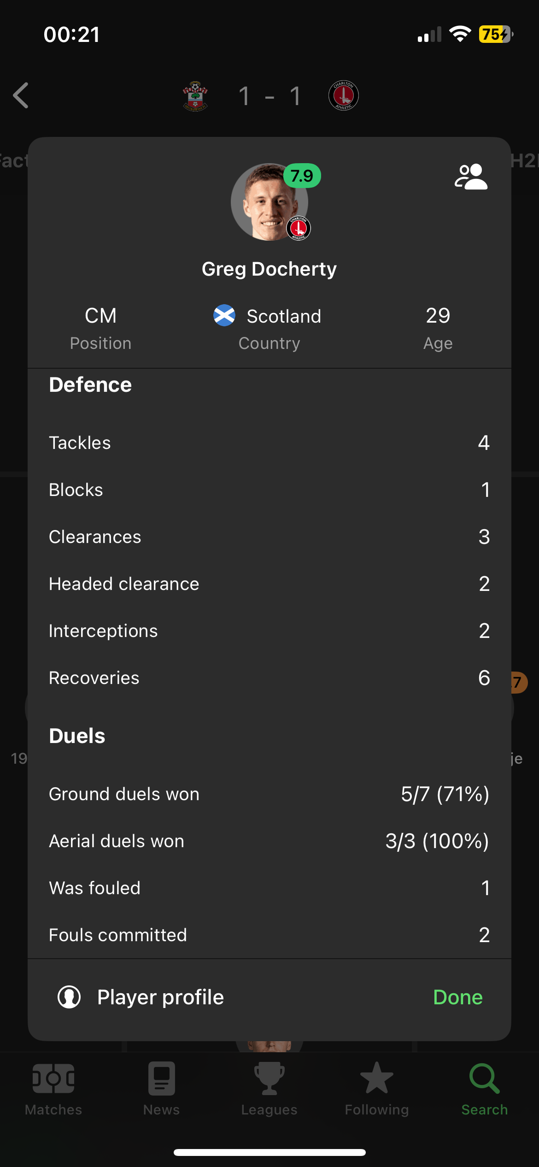Image resolution: width=539 pixels, height=1167 pixels.
Task: Tap the player name Greg Docherty
Action: (x=269, y=269)
